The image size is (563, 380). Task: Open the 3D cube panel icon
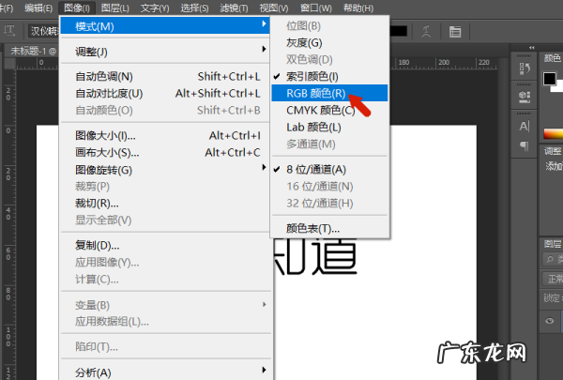coord(525,97)
